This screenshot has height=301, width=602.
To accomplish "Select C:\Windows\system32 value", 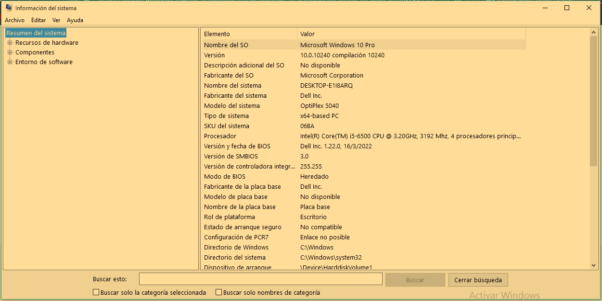I will point(331,257).
